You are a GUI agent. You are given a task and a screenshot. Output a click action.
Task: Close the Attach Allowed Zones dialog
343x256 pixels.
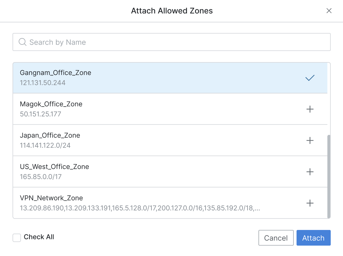coord(329,11)
